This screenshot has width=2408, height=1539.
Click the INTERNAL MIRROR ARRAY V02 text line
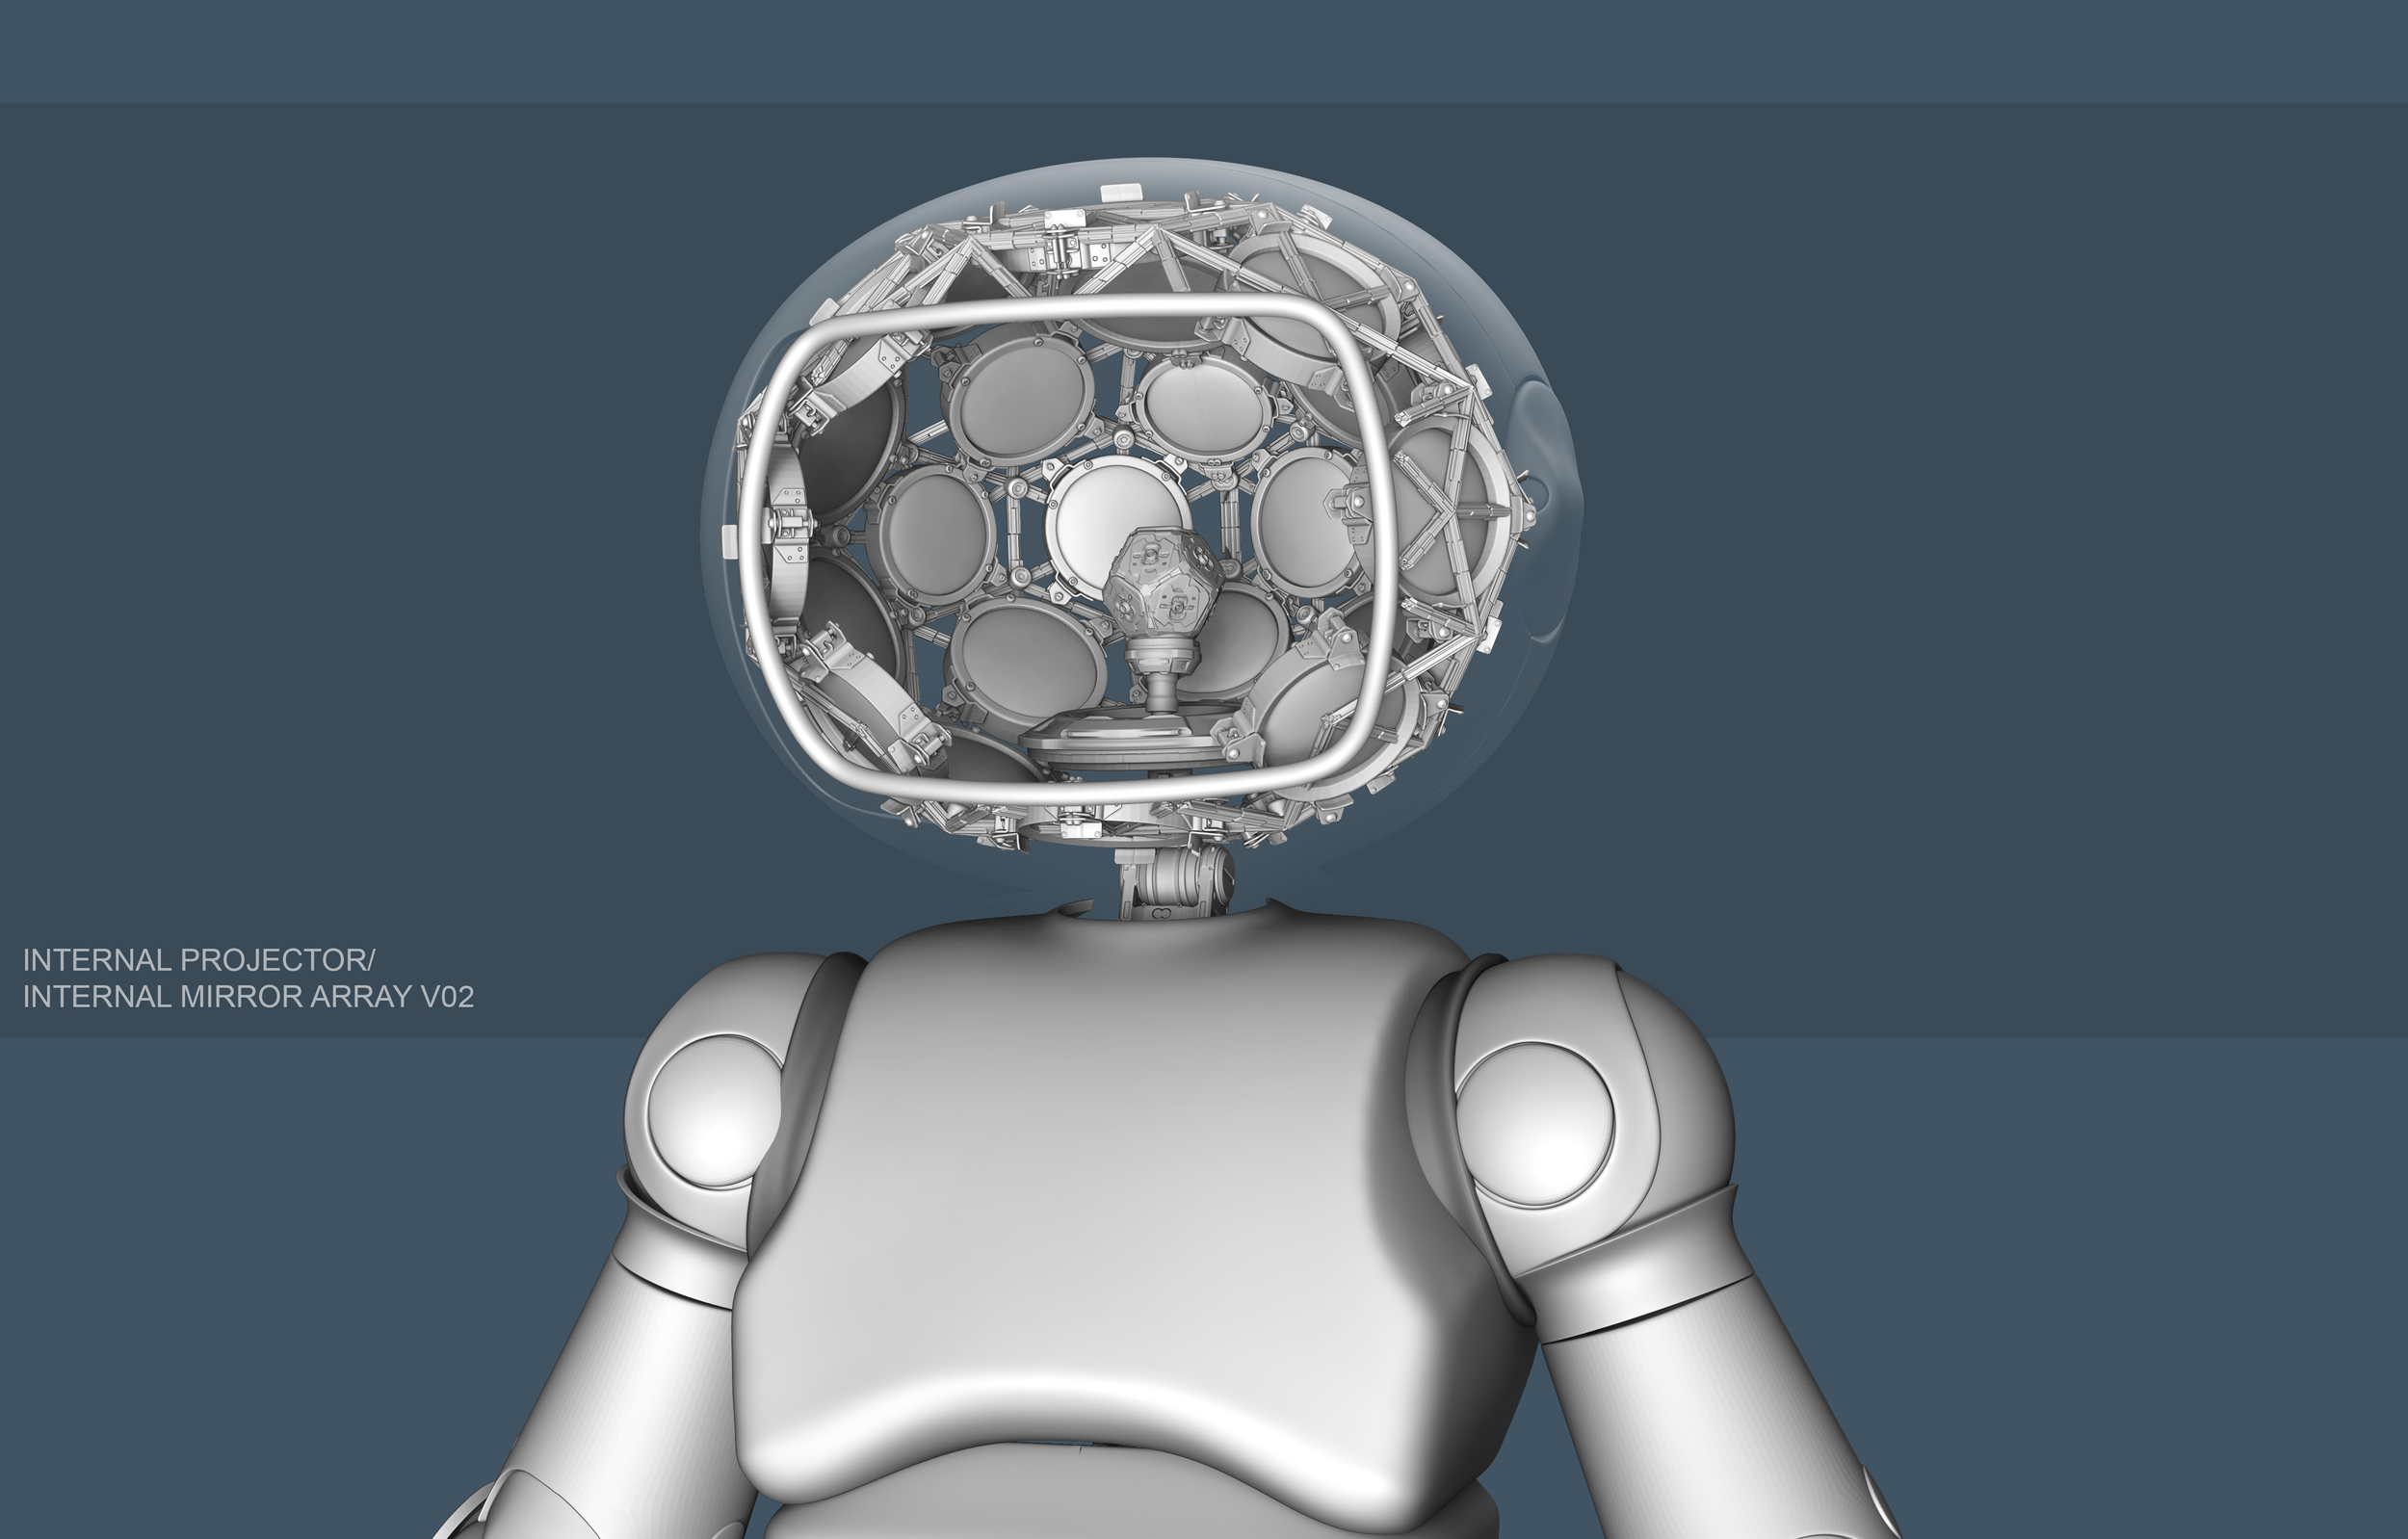pyautogui.click(x=248, y=997)
